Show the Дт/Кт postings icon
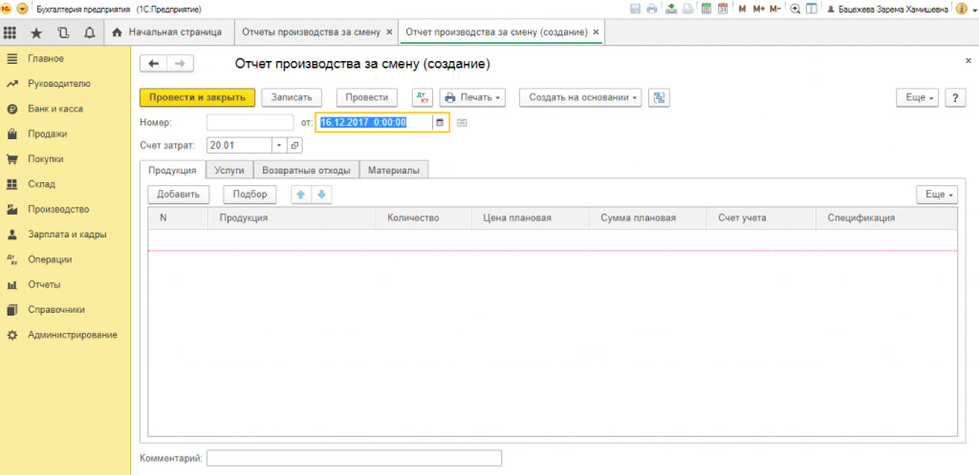Screen dimensions: 979x475 [x=423, y=97]
